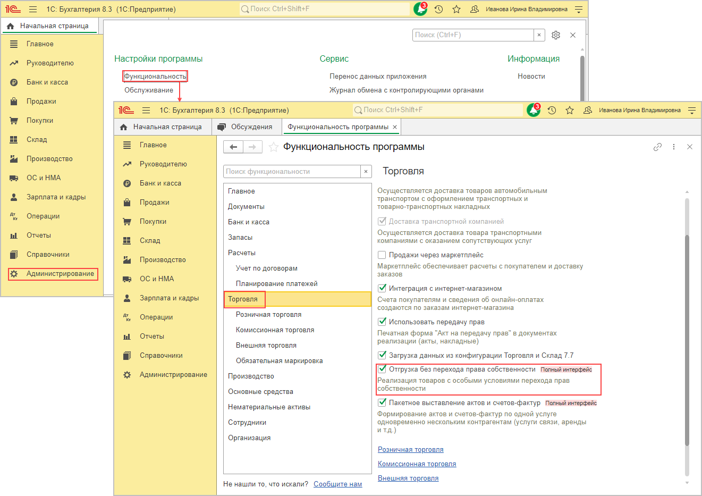Open Функциональность link in back window
Image resolution: width=702 pixels, height=496 pixels.
coord(155,77)
